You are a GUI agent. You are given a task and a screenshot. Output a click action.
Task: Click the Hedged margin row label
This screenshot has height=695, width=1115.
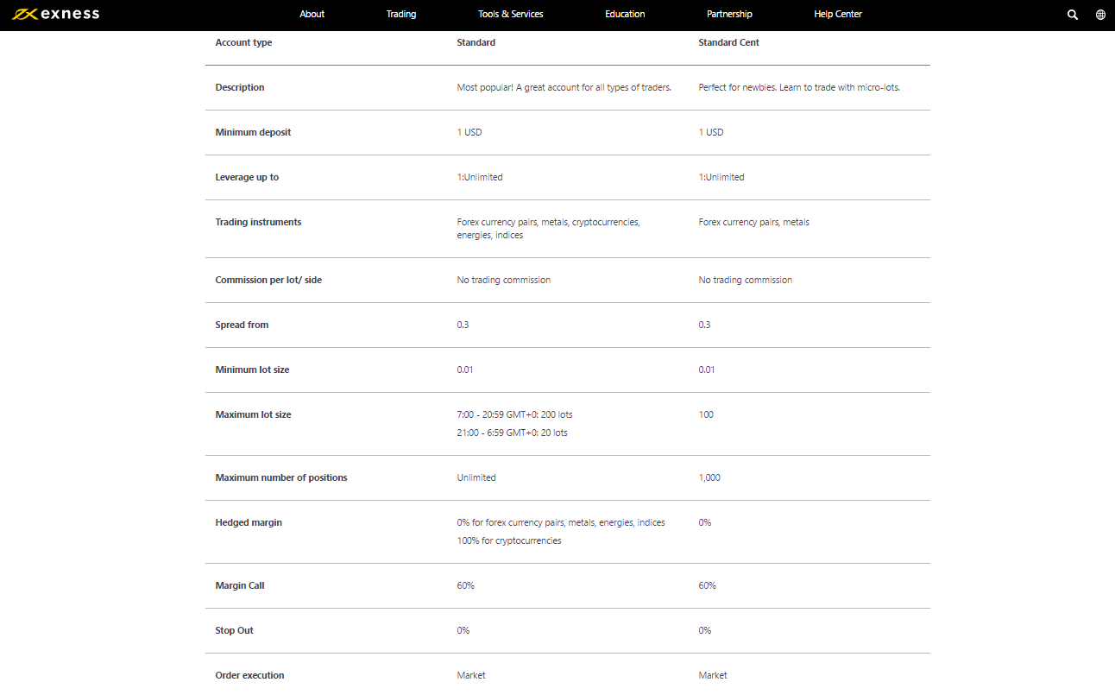(249, 522)
